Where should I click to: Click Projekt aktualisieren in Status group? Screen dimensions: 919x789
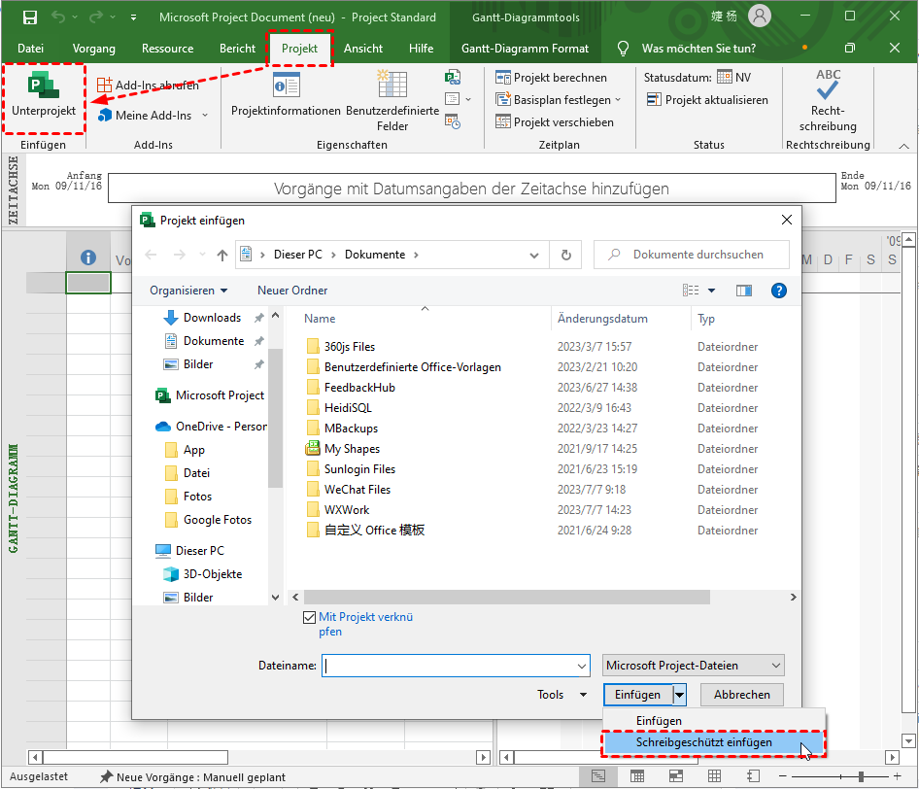tap(707, 100)
